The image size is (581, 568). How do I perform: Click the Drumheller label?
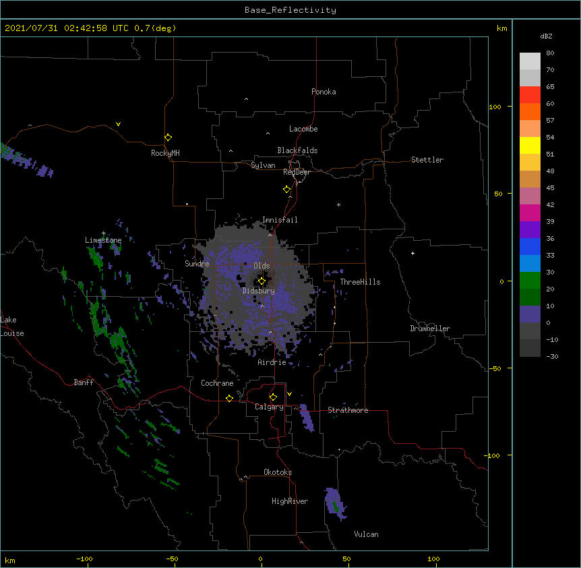coord(430,329)
